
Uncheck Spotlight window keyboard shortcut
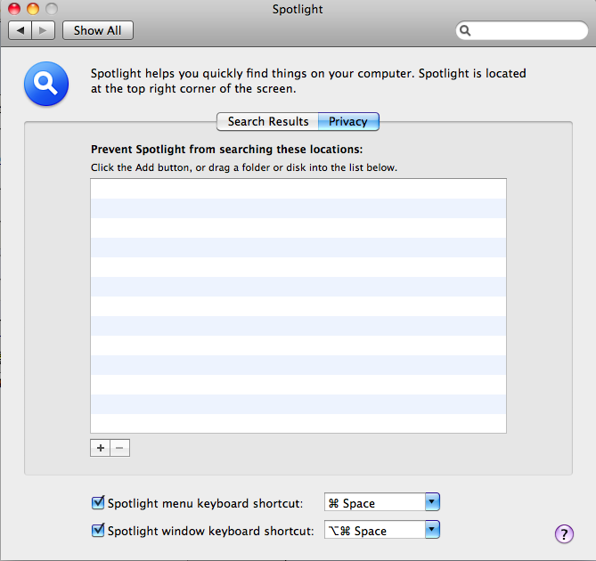98,530
